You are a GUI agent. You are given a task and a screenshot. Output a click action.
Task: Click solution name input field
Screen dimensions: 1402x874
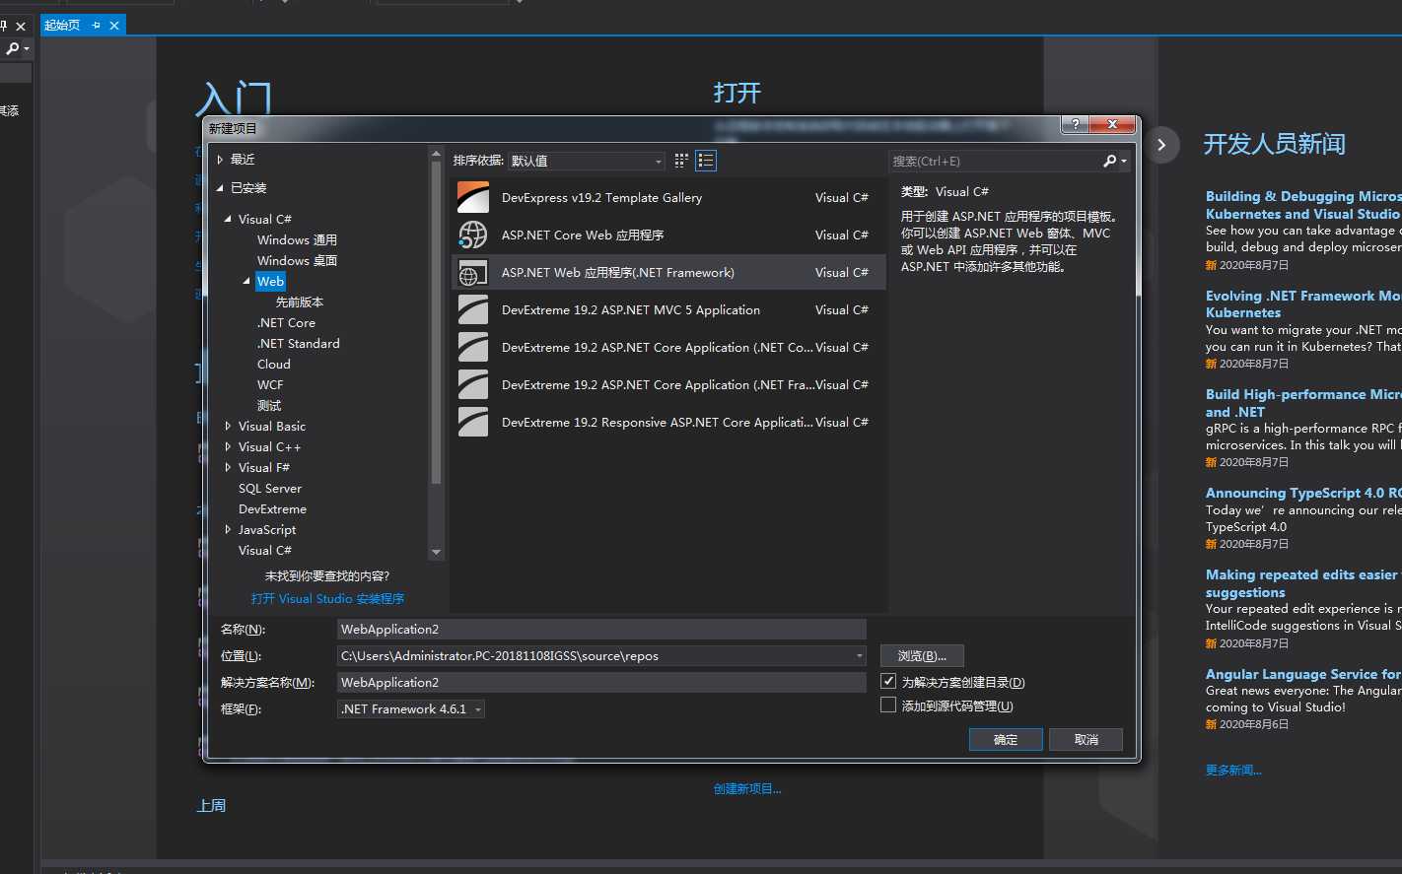point(601,682)
